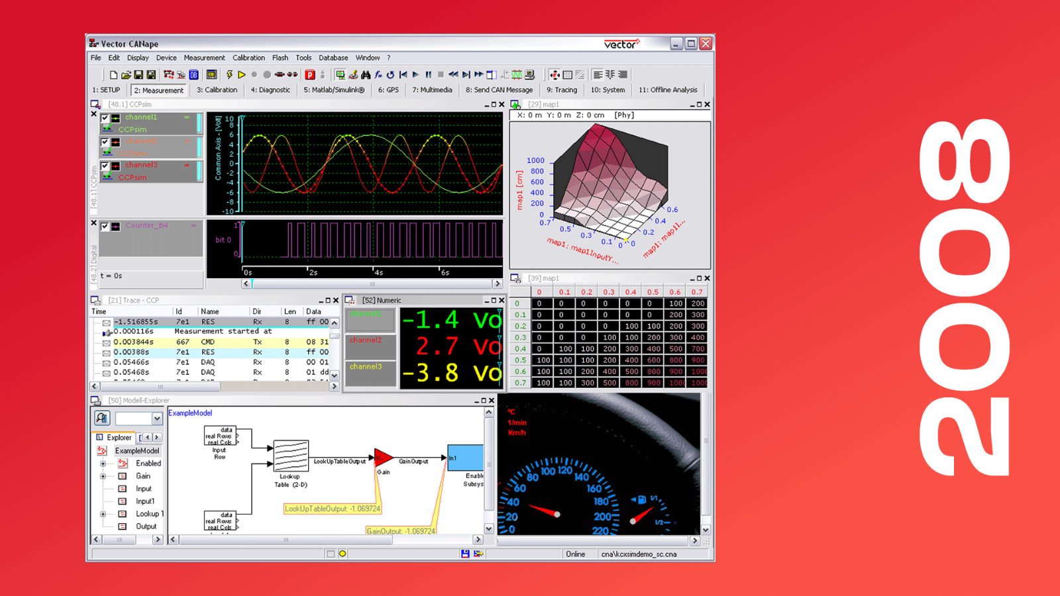Click the red P toolbar icon
Screen dimensions: 1060x596
(x=309, y=75)
